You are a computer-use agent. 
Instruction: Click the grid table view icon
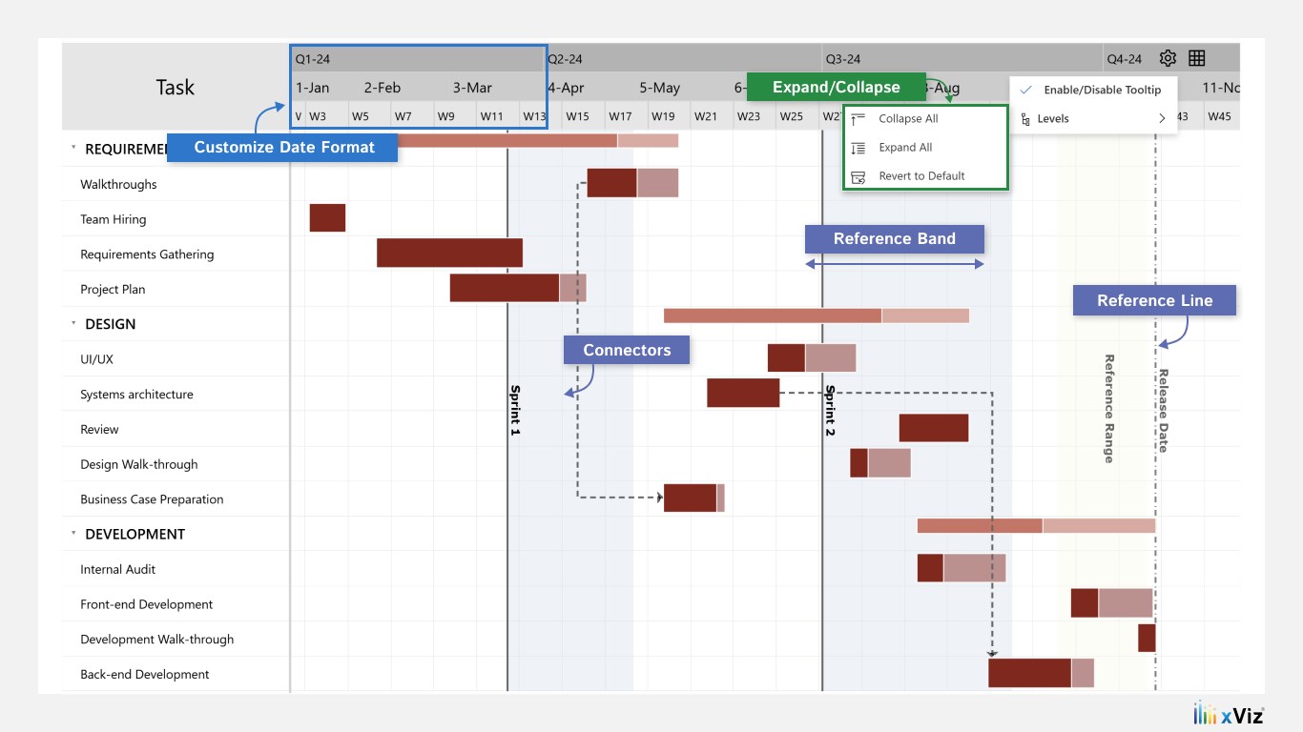pos(1197,58)
